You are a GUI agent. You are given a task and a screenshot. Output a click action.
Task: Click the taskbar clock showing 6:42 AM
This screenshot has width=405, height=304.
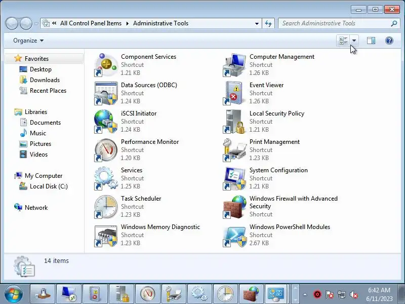[379, 294]
